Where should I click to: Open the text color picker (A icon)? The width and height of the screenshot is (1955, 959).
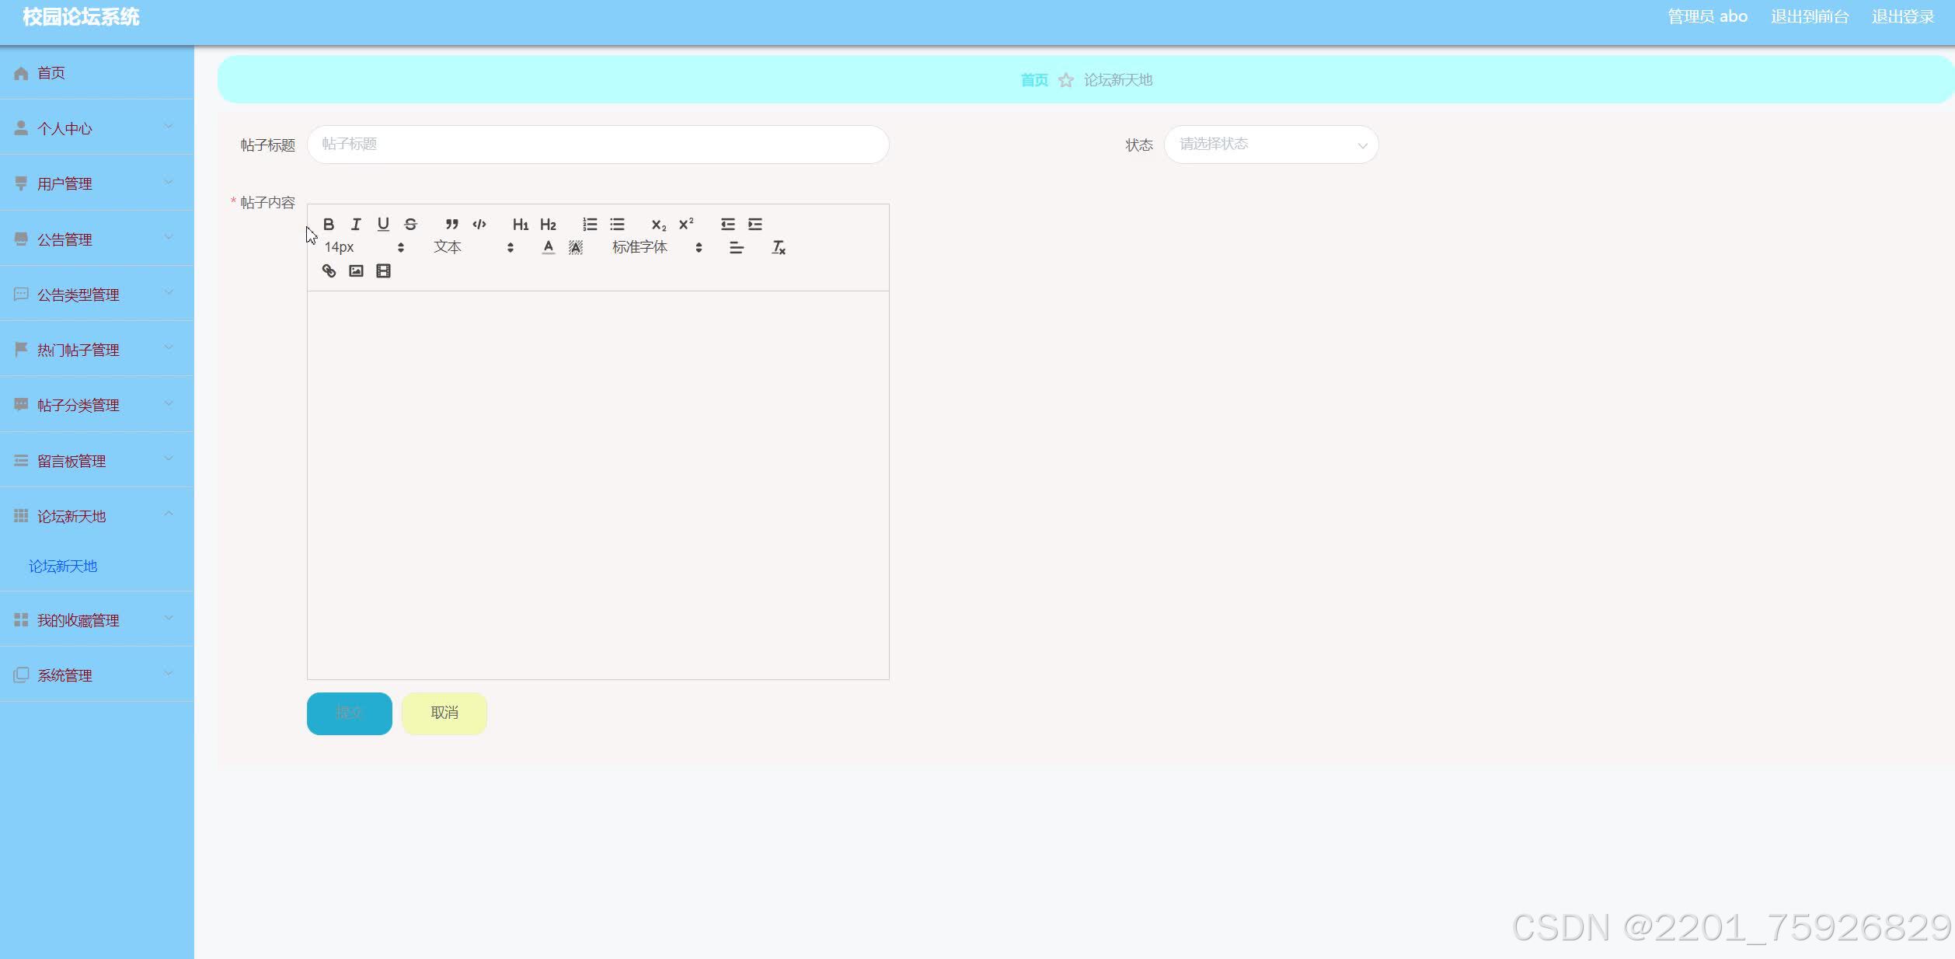(x=549, y=248)
